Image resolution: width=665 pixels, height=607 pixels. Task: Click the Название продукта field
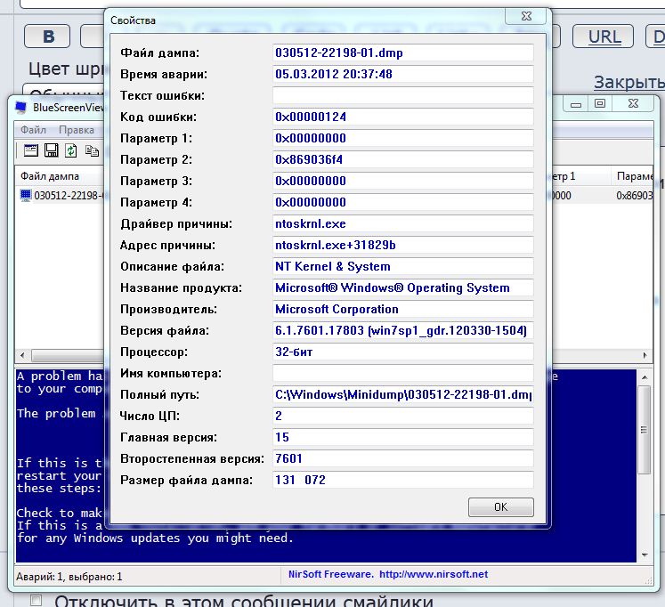(403, 287)
